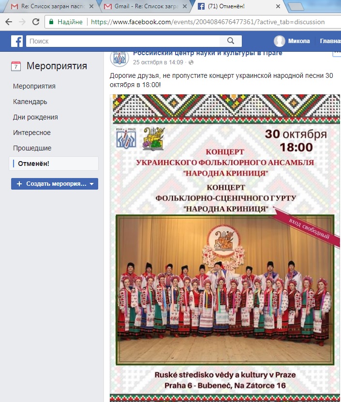Viewport: 341px width, 402px height.
Task: Select Дни рождения in sidebar
Action: 35,117
